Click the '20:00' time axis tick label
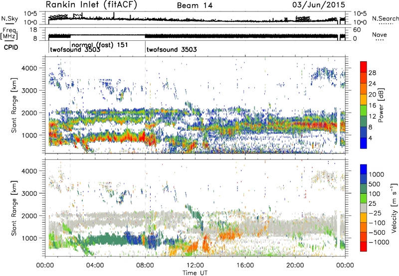Viewport: 399px width, 276px height. pos(295,266)
